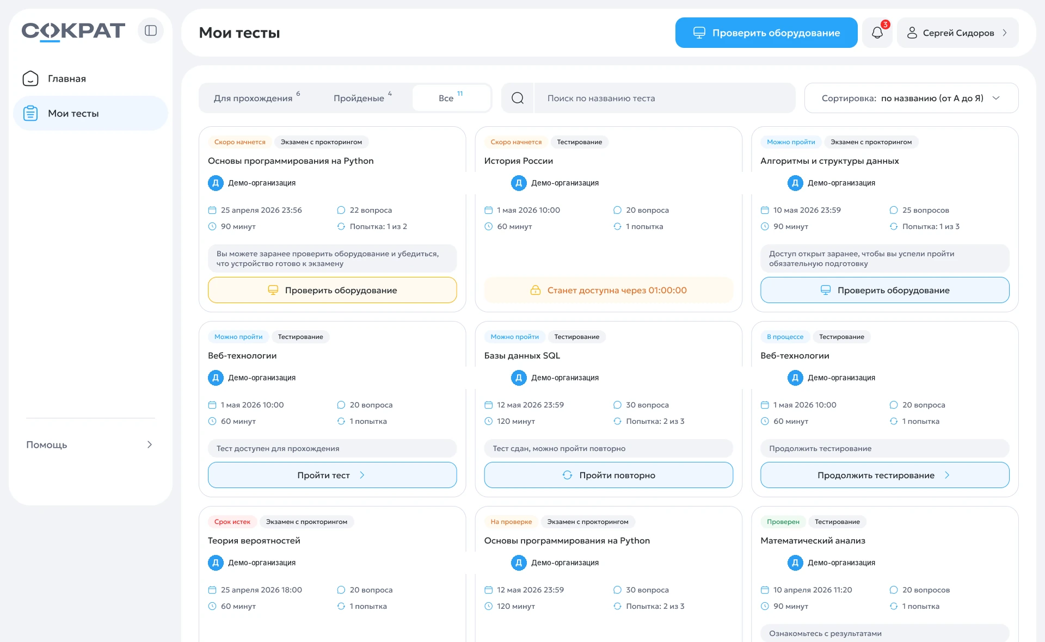Open the Математический анализ test title

click(x=813, y=540)
